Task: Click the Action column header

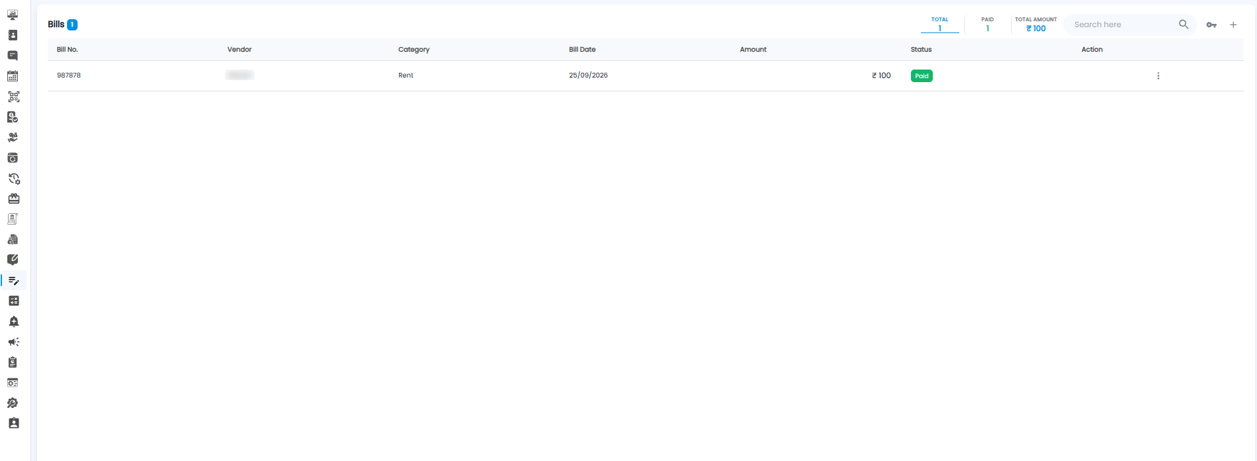Action: point(1092,50)
